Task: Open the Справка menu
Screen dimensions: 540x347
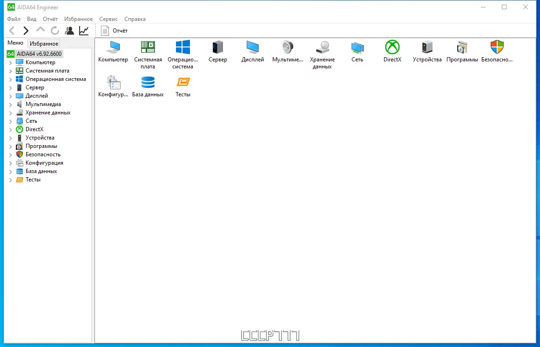Action: (135, 19)
